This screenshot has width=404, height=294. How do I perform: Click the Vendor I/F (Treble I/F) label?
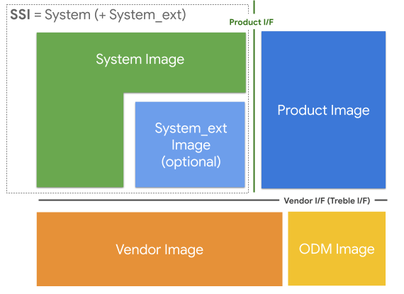point(327,200)
